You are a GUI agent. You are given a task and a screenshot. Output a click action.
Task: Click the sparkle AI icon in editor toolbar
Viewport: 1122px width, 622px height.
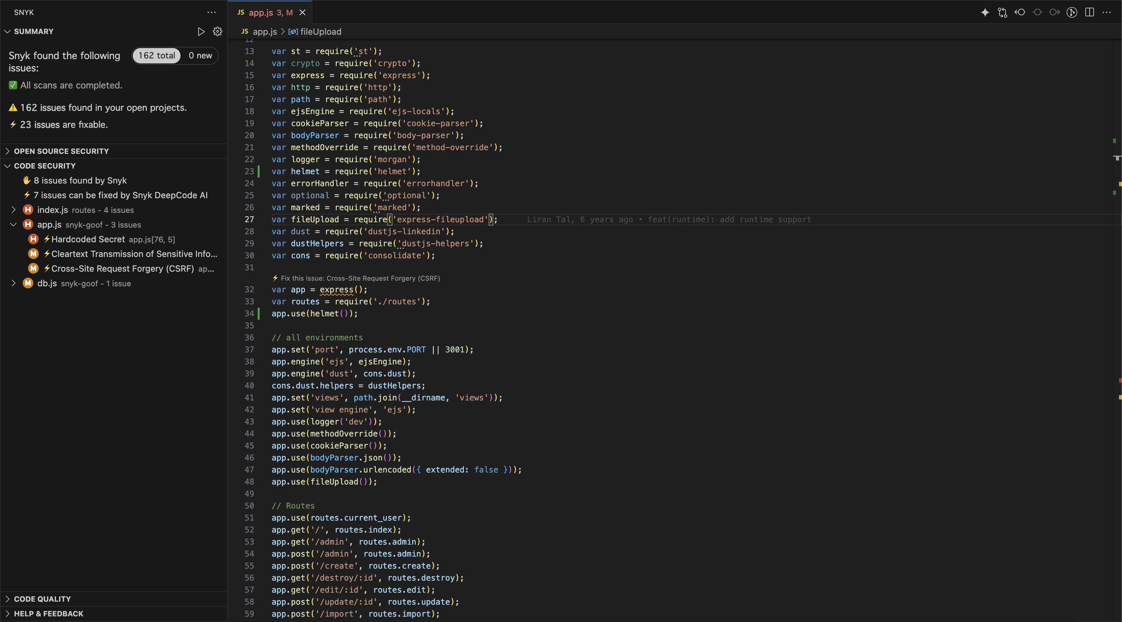coord(985,12)
